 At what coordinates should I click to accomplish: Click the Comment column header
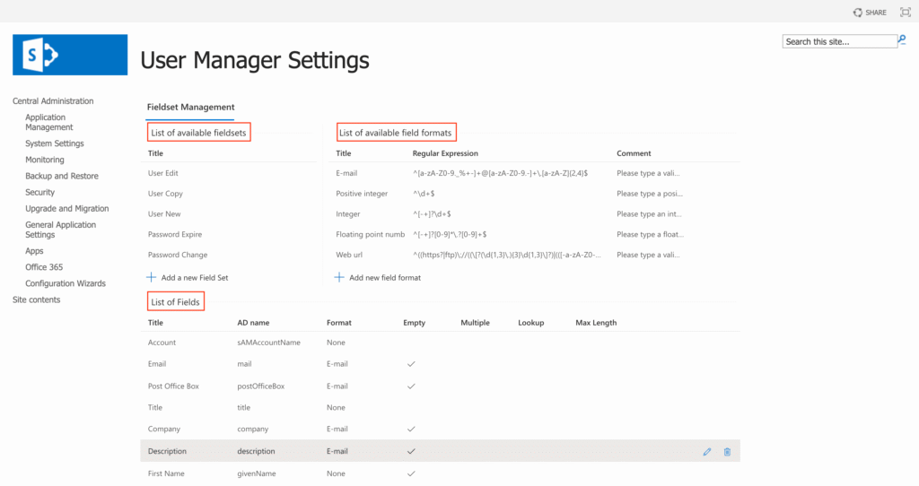point(634,153)
